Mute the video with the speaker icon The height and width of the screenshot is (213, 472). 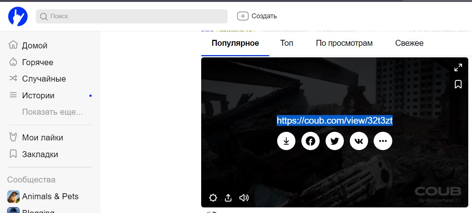click(244, 198)
